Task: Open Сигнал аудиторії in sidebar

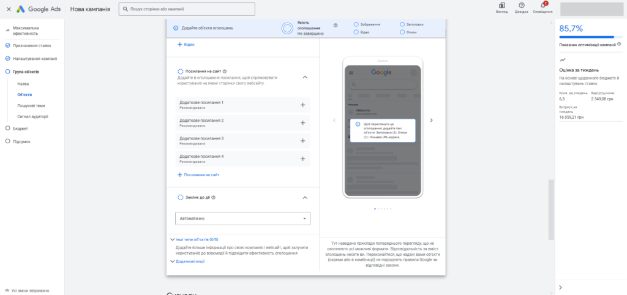Action: tap(32, 116)
